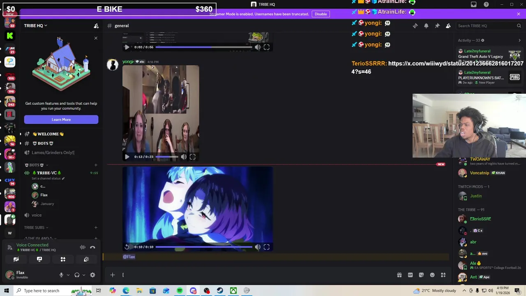Screen dimensions: 526x296
Task: Mute the top 0:06 video
Action: pyautogui.click(x=258, y=47)
